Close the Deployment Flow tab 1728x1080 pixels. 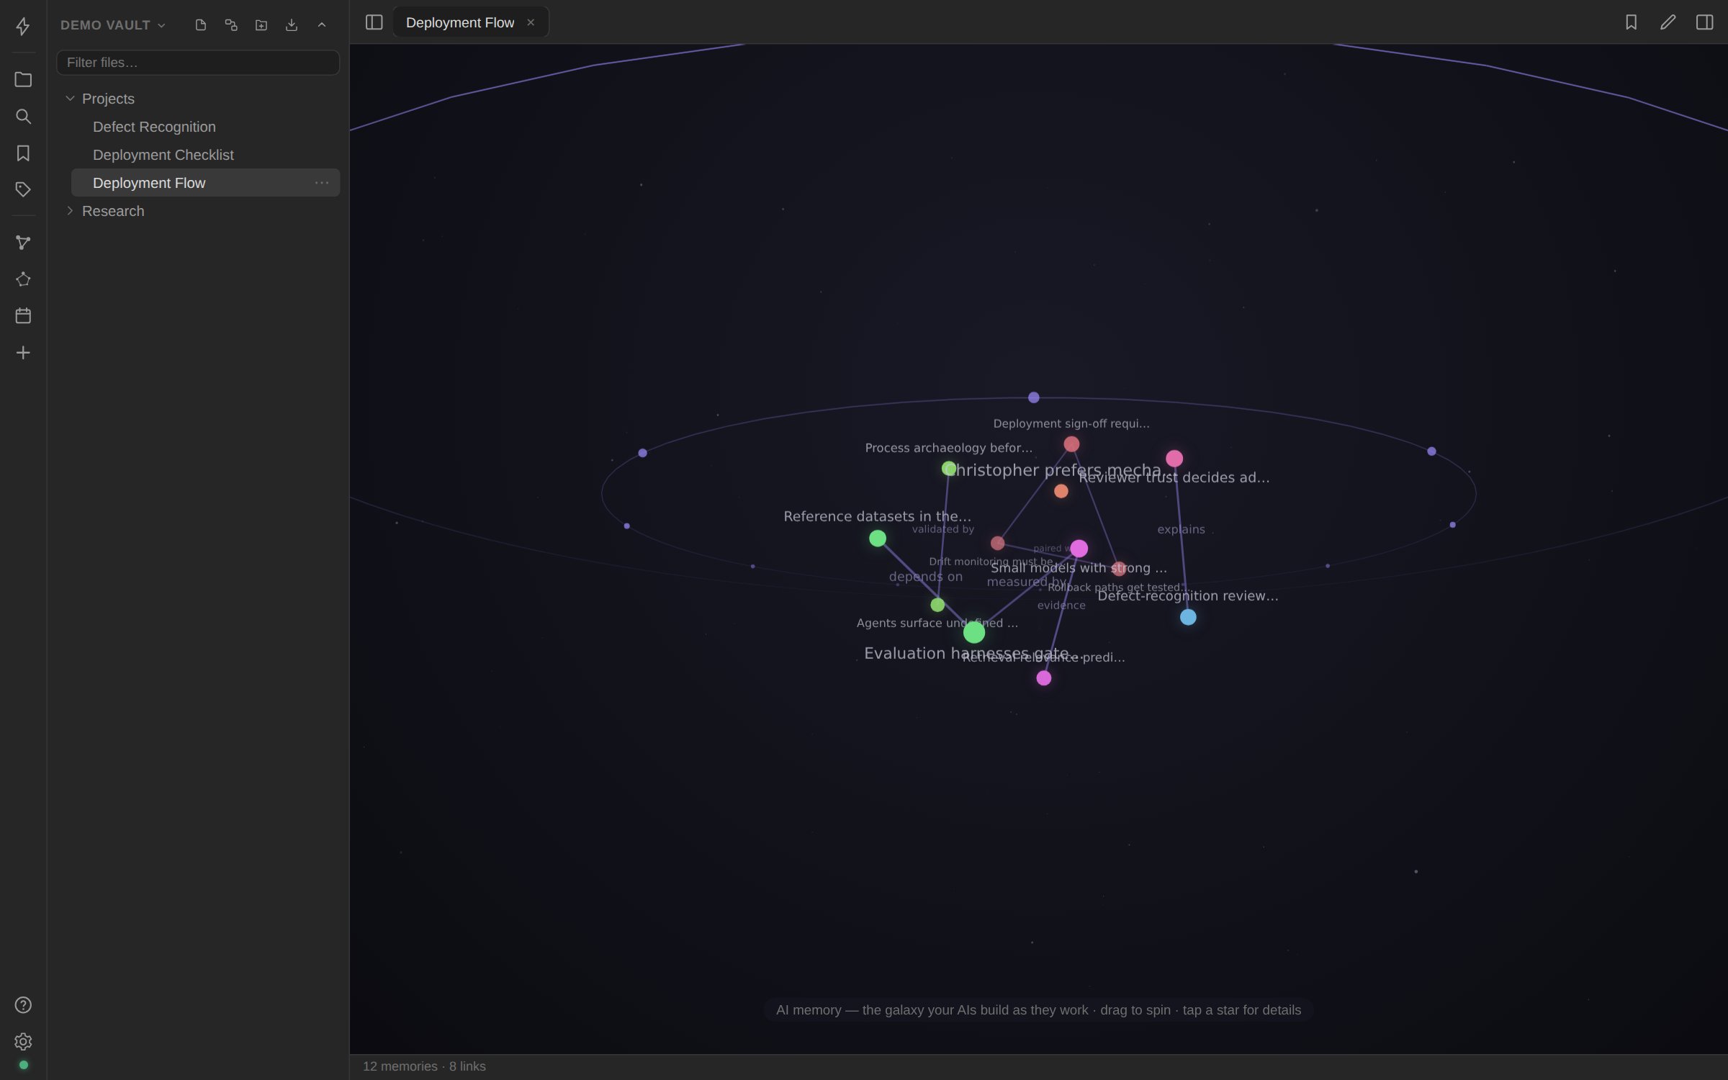(x=531, y=22)
